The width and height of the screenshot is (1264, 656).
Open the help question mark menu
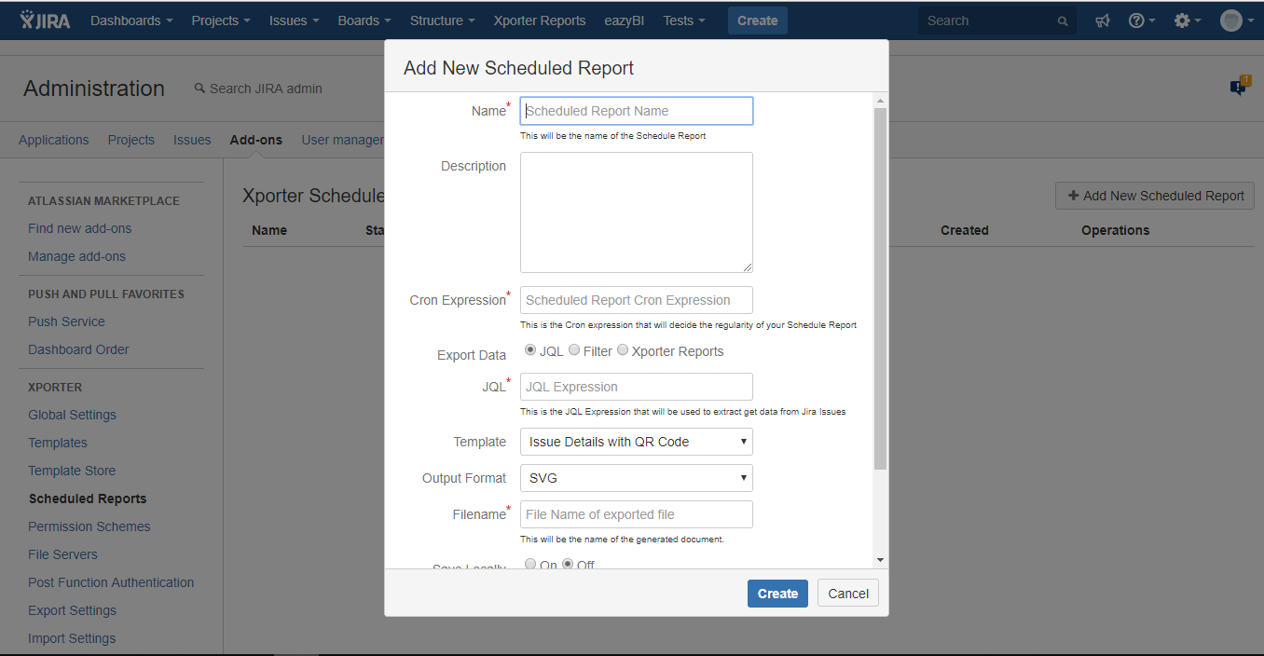click(x=1141, y=20)
